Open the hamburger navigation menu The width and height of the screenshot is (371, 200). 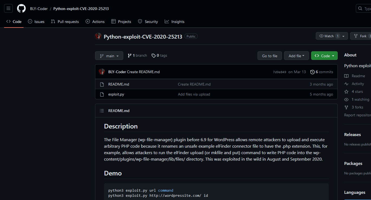(x=8, y=8)
